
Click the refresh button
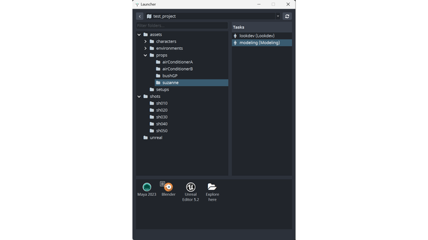(x=287, y=16)
